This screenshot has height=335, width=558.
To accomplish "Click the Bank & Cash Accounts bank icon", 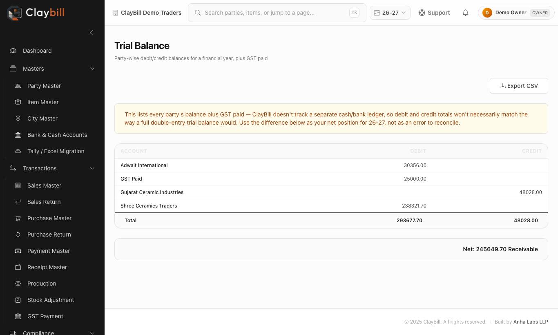I will click(18, 135).
